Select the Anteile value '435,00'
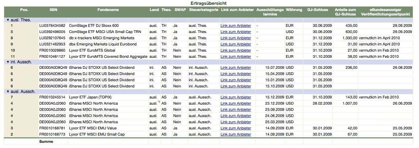The width and height of the screenshot is (419, 148). click(x=352, y=25)
